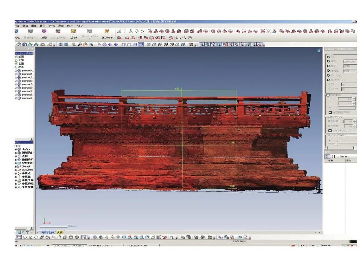Enable the 許容範囲 checkbox
This screenshot has width=363, height=258.
pos(328,95)
